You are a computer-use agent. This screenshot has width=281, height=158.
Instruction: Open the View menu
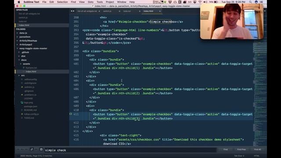(82, 2)
